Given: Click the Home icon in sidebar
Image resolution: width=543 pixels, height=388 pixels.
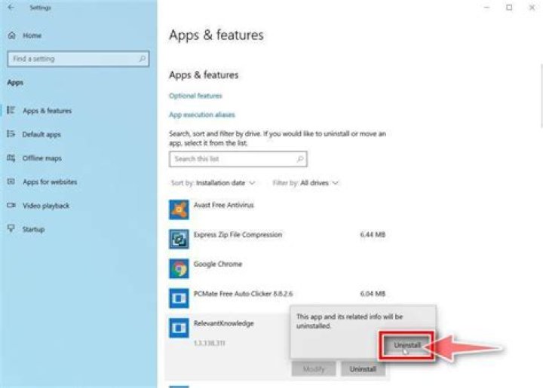Looking at the screenshot, I should (11, 35).
